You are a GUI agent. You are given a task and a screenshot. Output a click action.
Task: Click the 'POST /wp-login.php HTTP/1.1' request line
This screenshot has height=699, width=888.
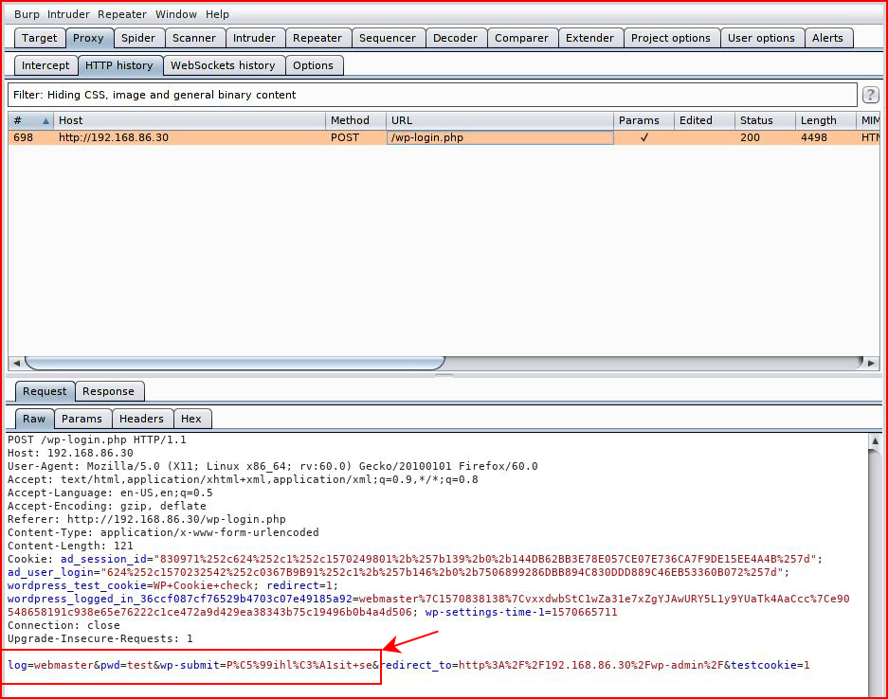point(97,439)
